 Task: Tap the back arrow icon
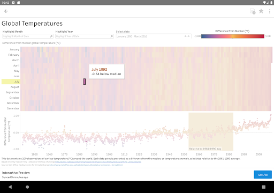point(6,11)
